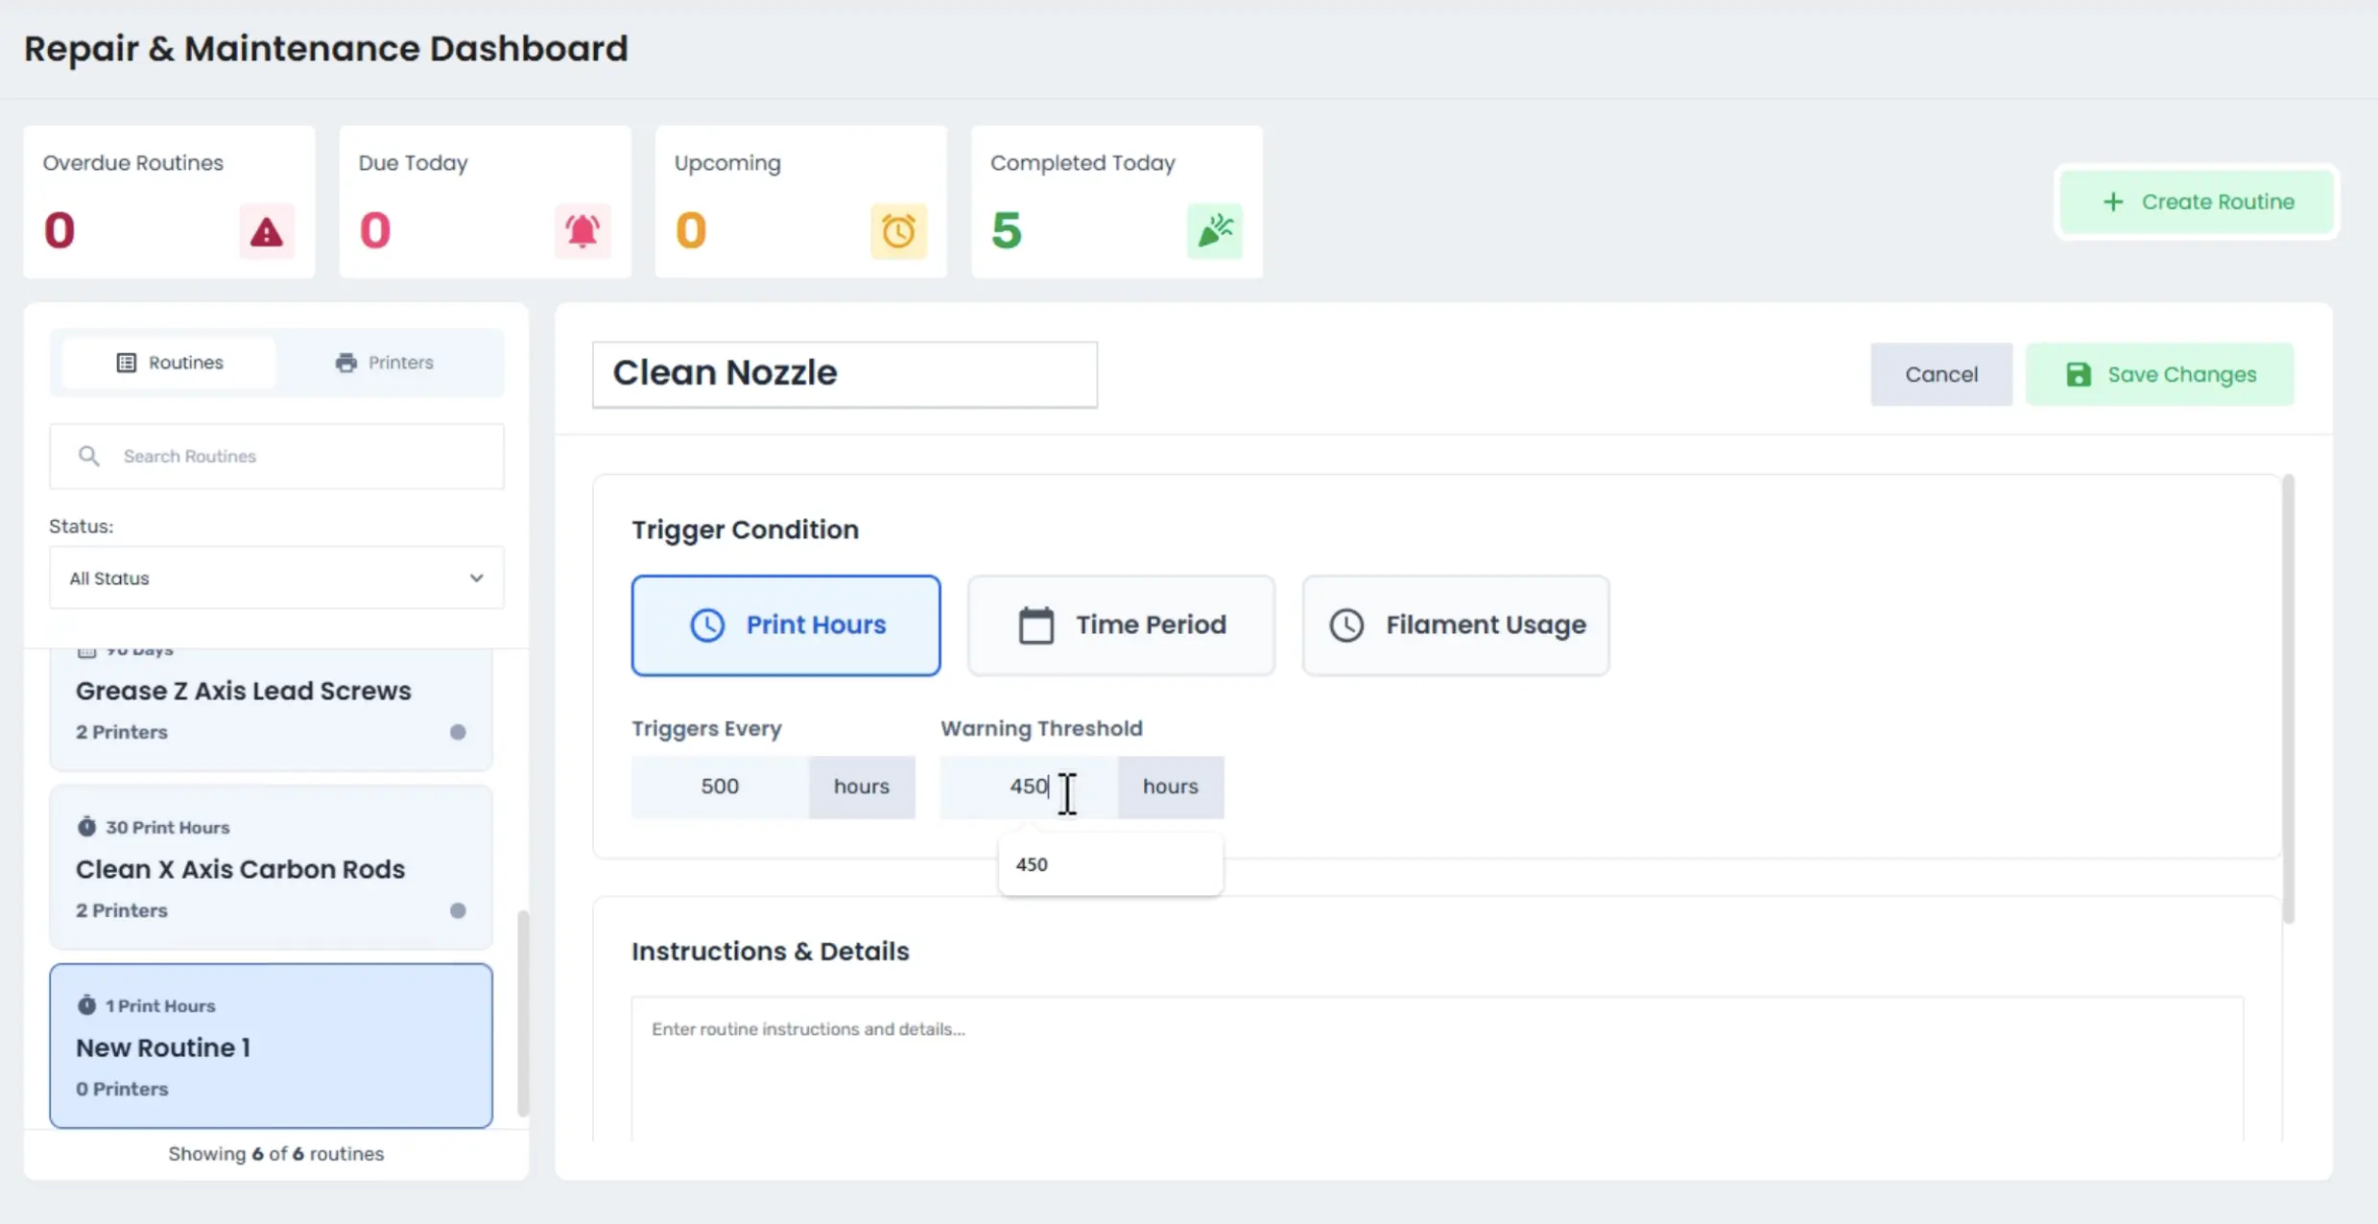Screen dimensions: 2378x1224
Task: Click the Upcoming alarm clock icon
Action: tap(898, 231)
